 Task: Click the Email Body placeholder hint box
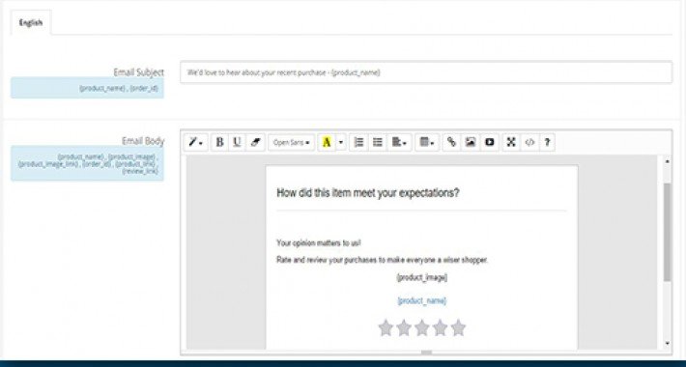pos(88,163)
